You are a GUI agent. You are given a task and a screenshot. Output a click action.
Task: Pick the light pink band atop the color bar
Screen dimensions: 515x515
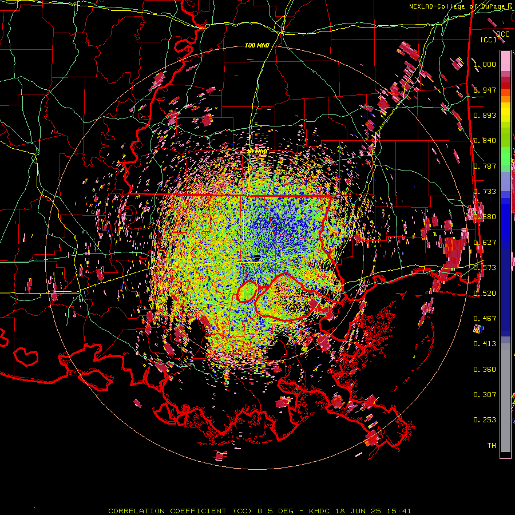tap(505, 61)
